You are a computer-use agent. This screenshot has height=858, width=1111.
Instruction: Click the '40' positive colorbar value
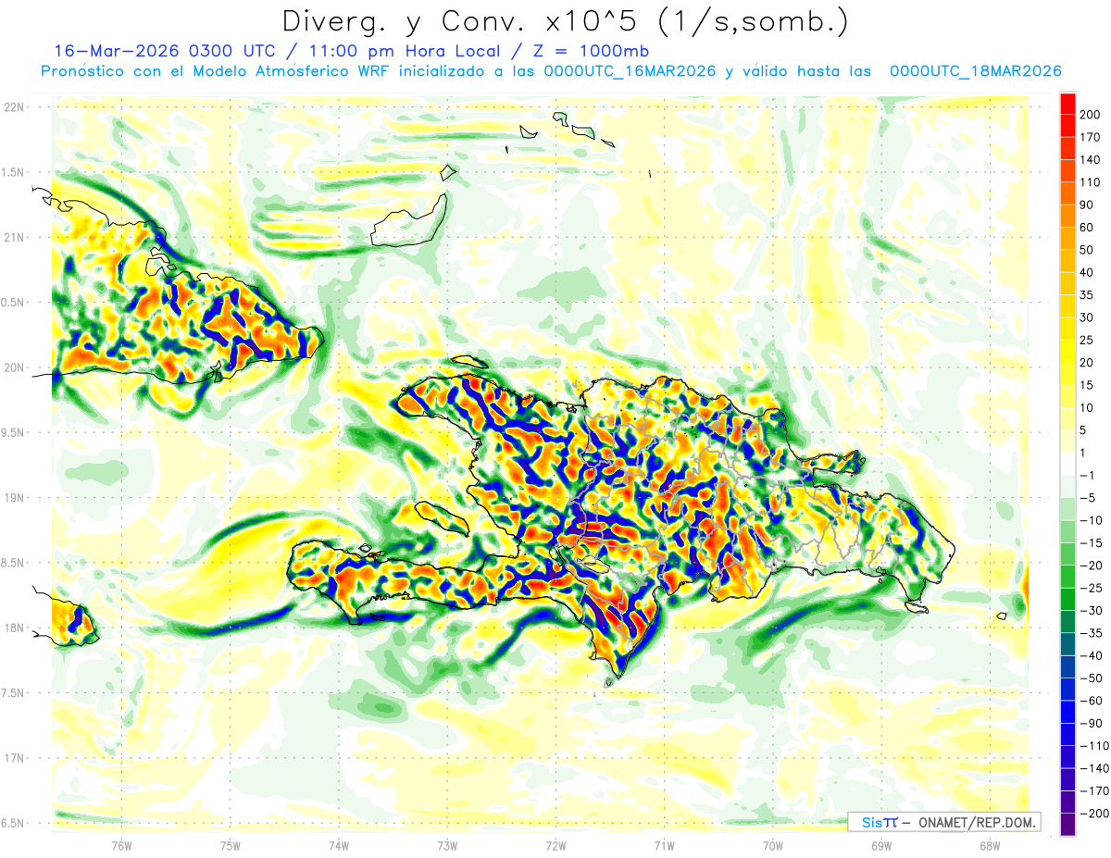1087,272
